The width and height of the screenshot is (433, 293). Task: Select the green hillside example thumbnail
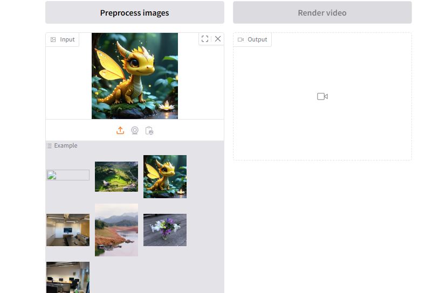(116, 177)
